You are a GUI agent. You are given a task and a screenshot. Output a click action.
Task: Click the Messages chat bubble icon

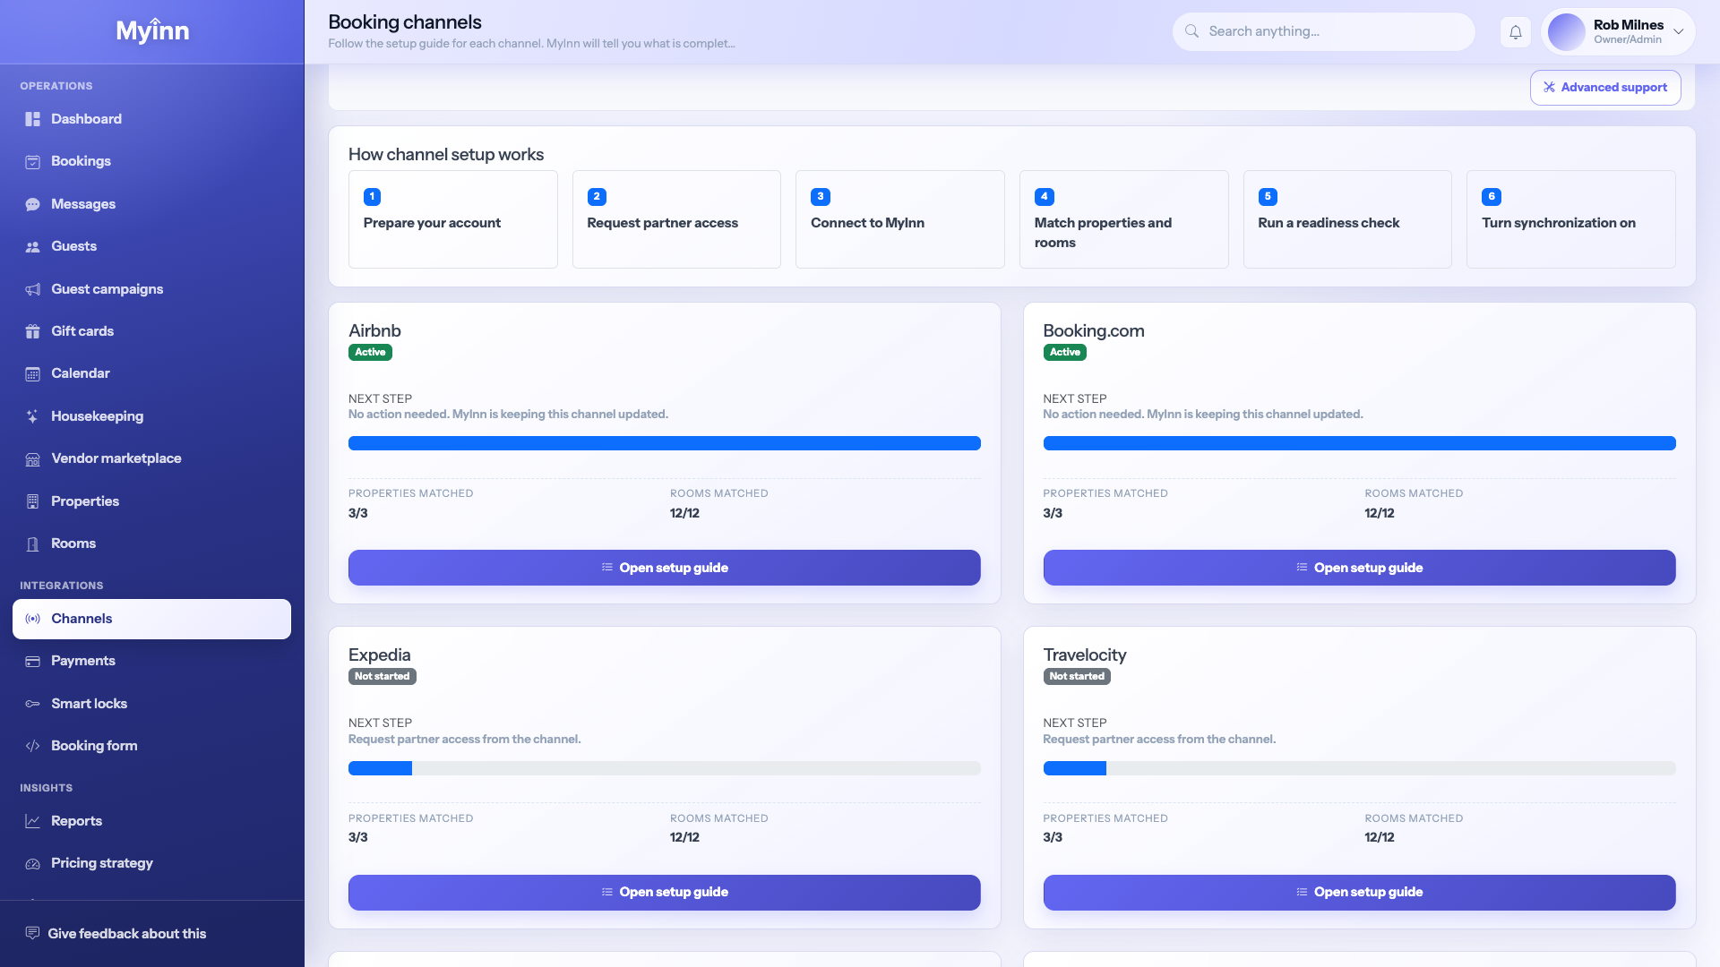click(x=33, y=204)
